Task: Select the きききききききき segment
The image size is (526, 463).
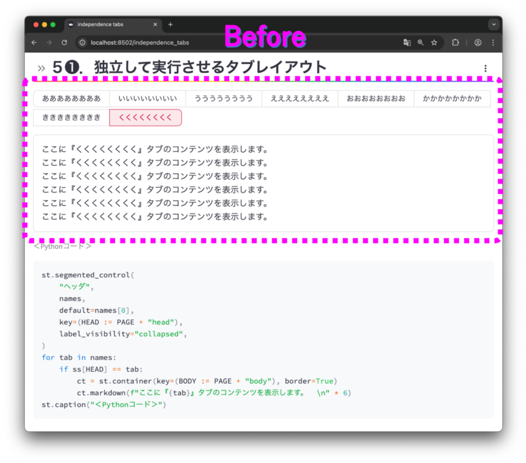Action: pos(71,118)
